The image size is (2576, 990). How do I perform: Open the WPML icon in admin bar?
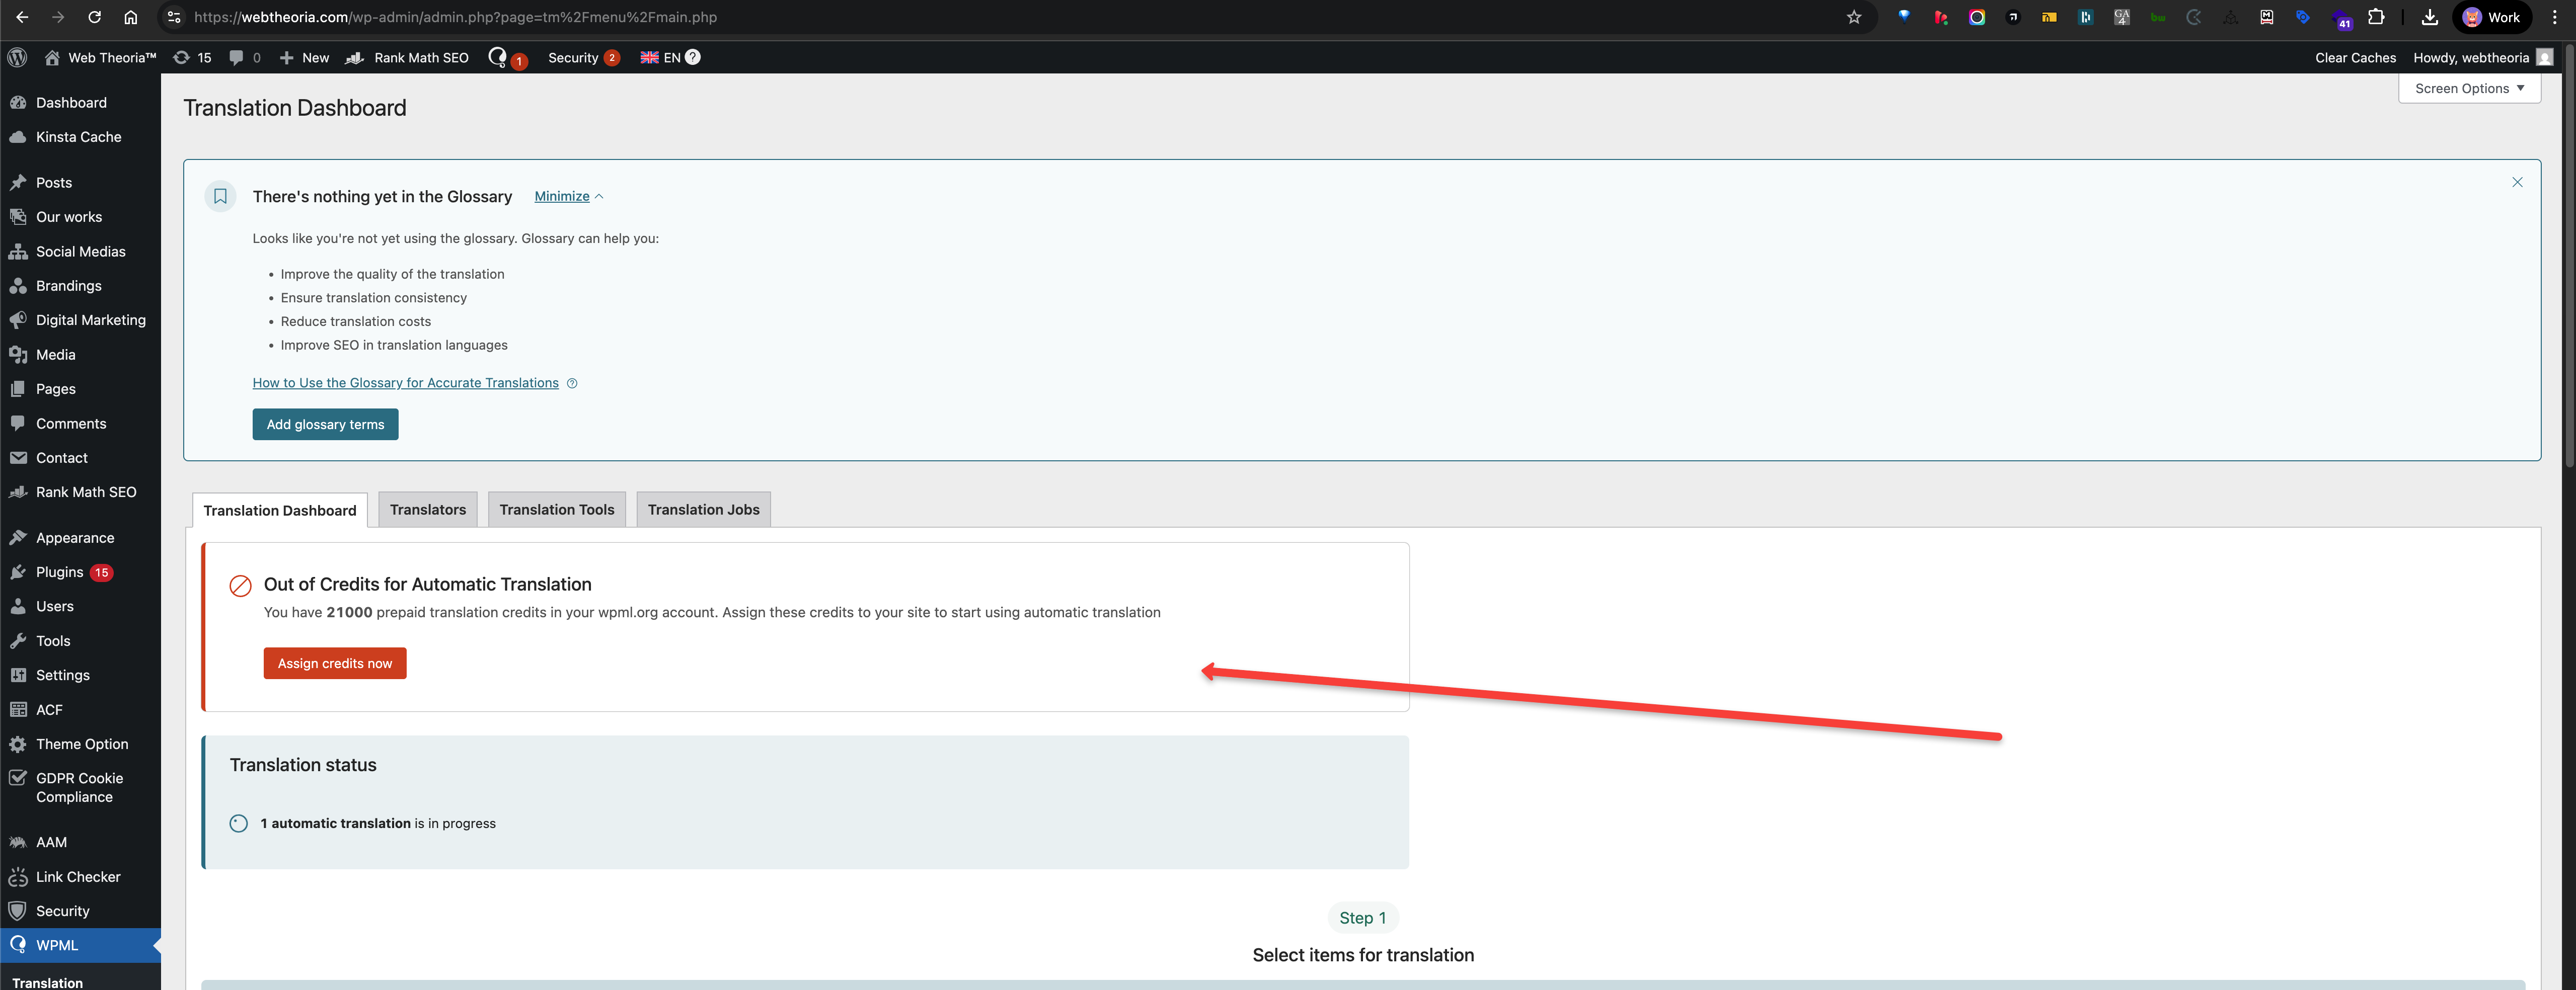[498, 57]
